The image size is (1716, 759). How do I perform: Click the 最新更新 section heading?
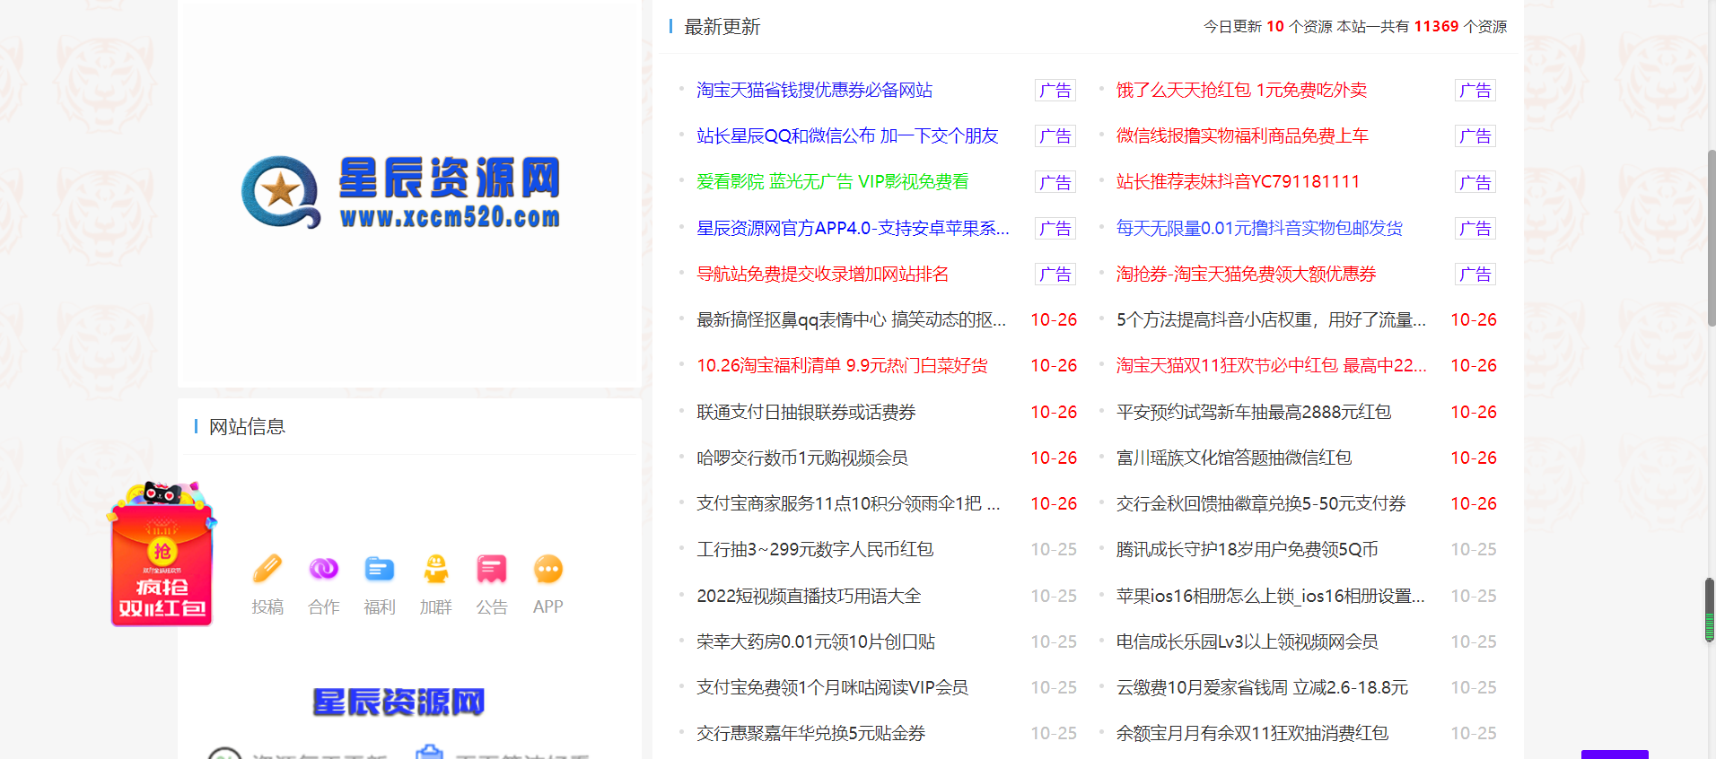pyautogui.click(x=722, y=27)
